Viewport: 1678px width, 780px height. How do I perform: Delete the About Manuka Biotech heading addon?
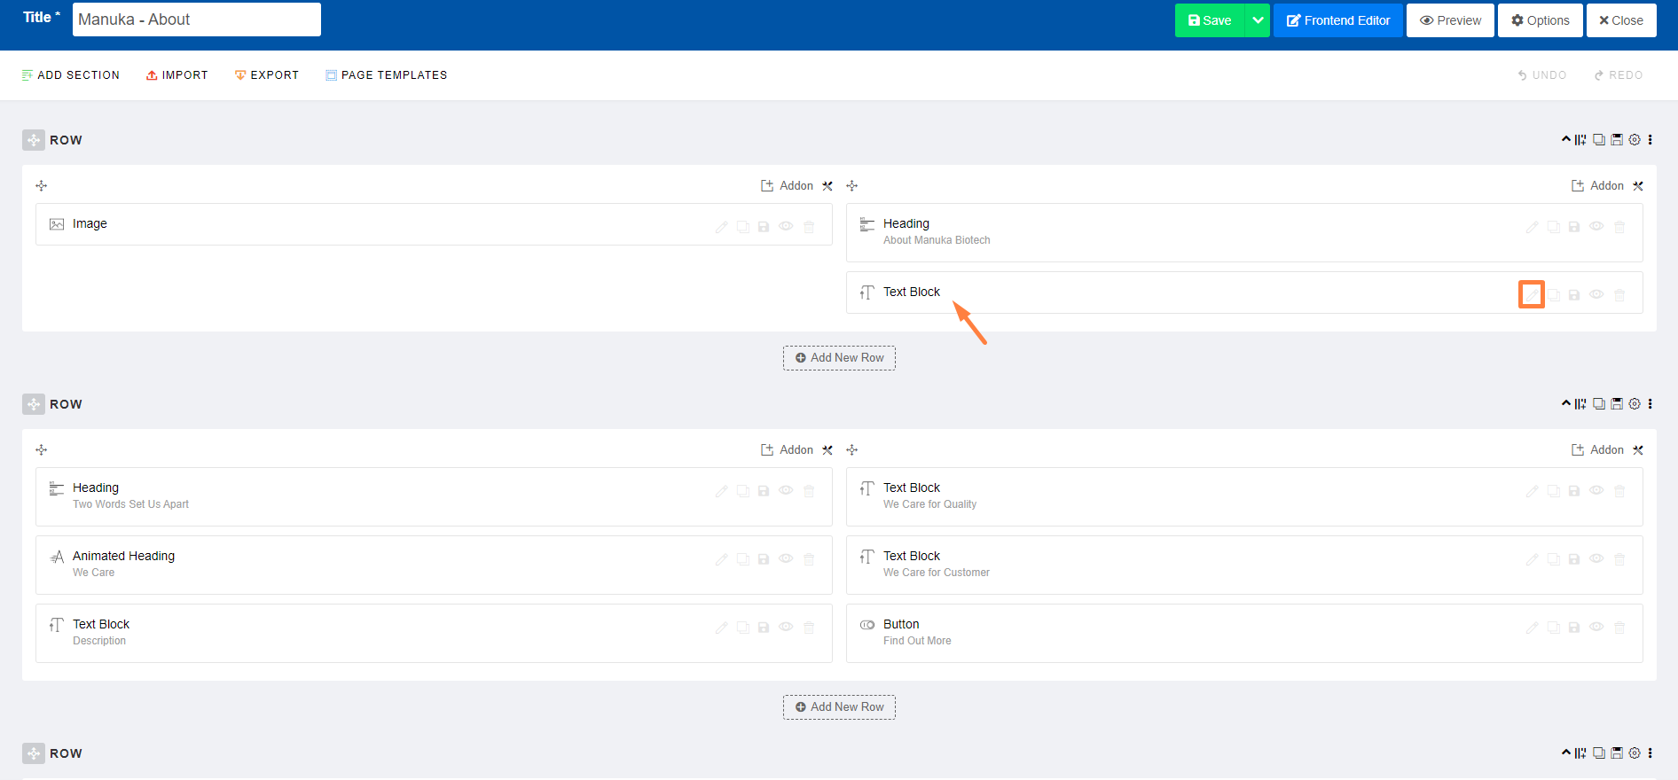click(1619, 227)
